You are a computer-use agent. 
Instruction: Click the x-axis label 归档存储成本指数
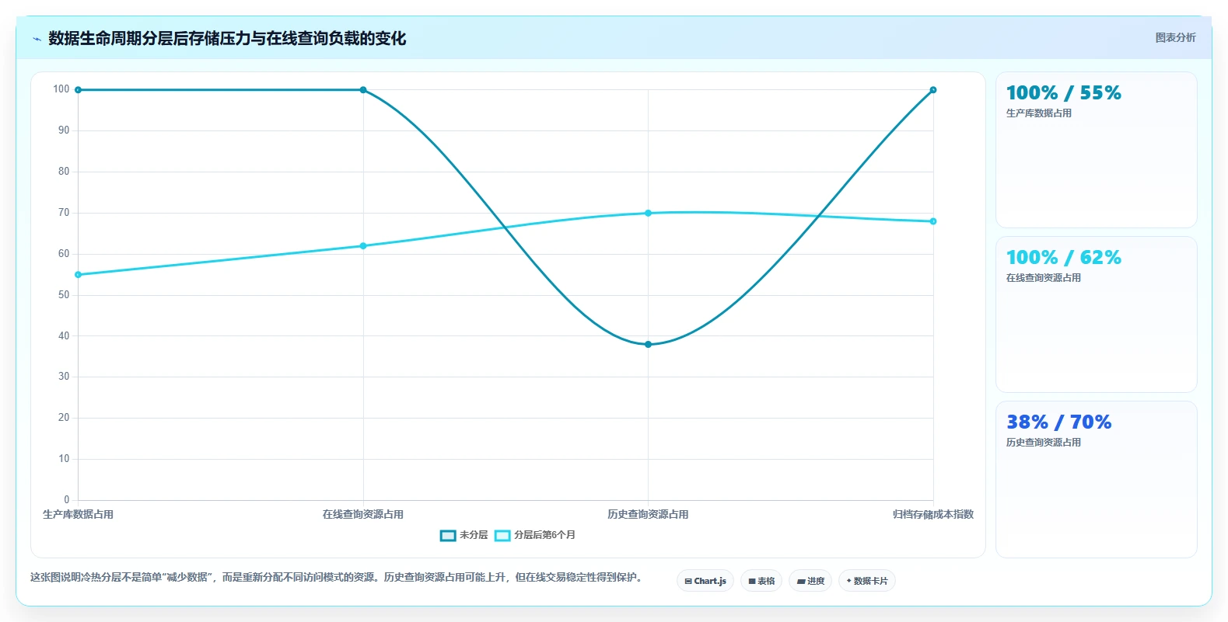coord(933,515)
